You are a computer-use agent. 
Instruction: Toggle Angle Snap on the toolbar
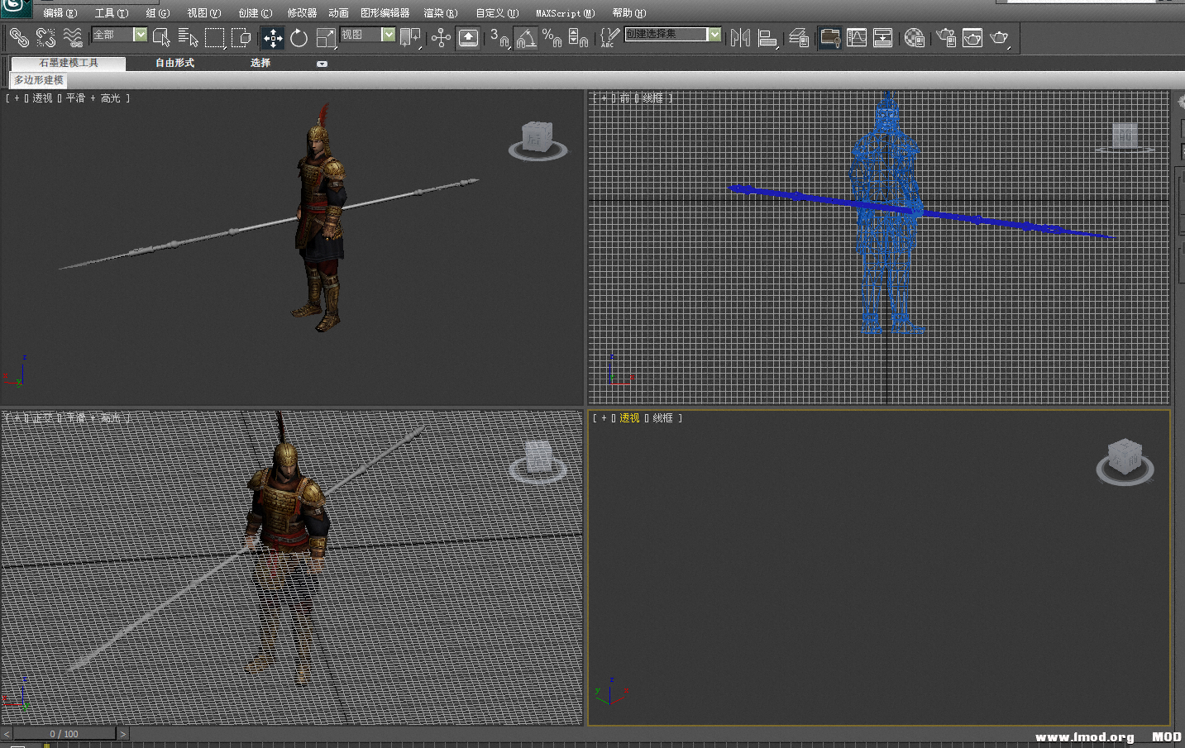click(x=526, y=38)
